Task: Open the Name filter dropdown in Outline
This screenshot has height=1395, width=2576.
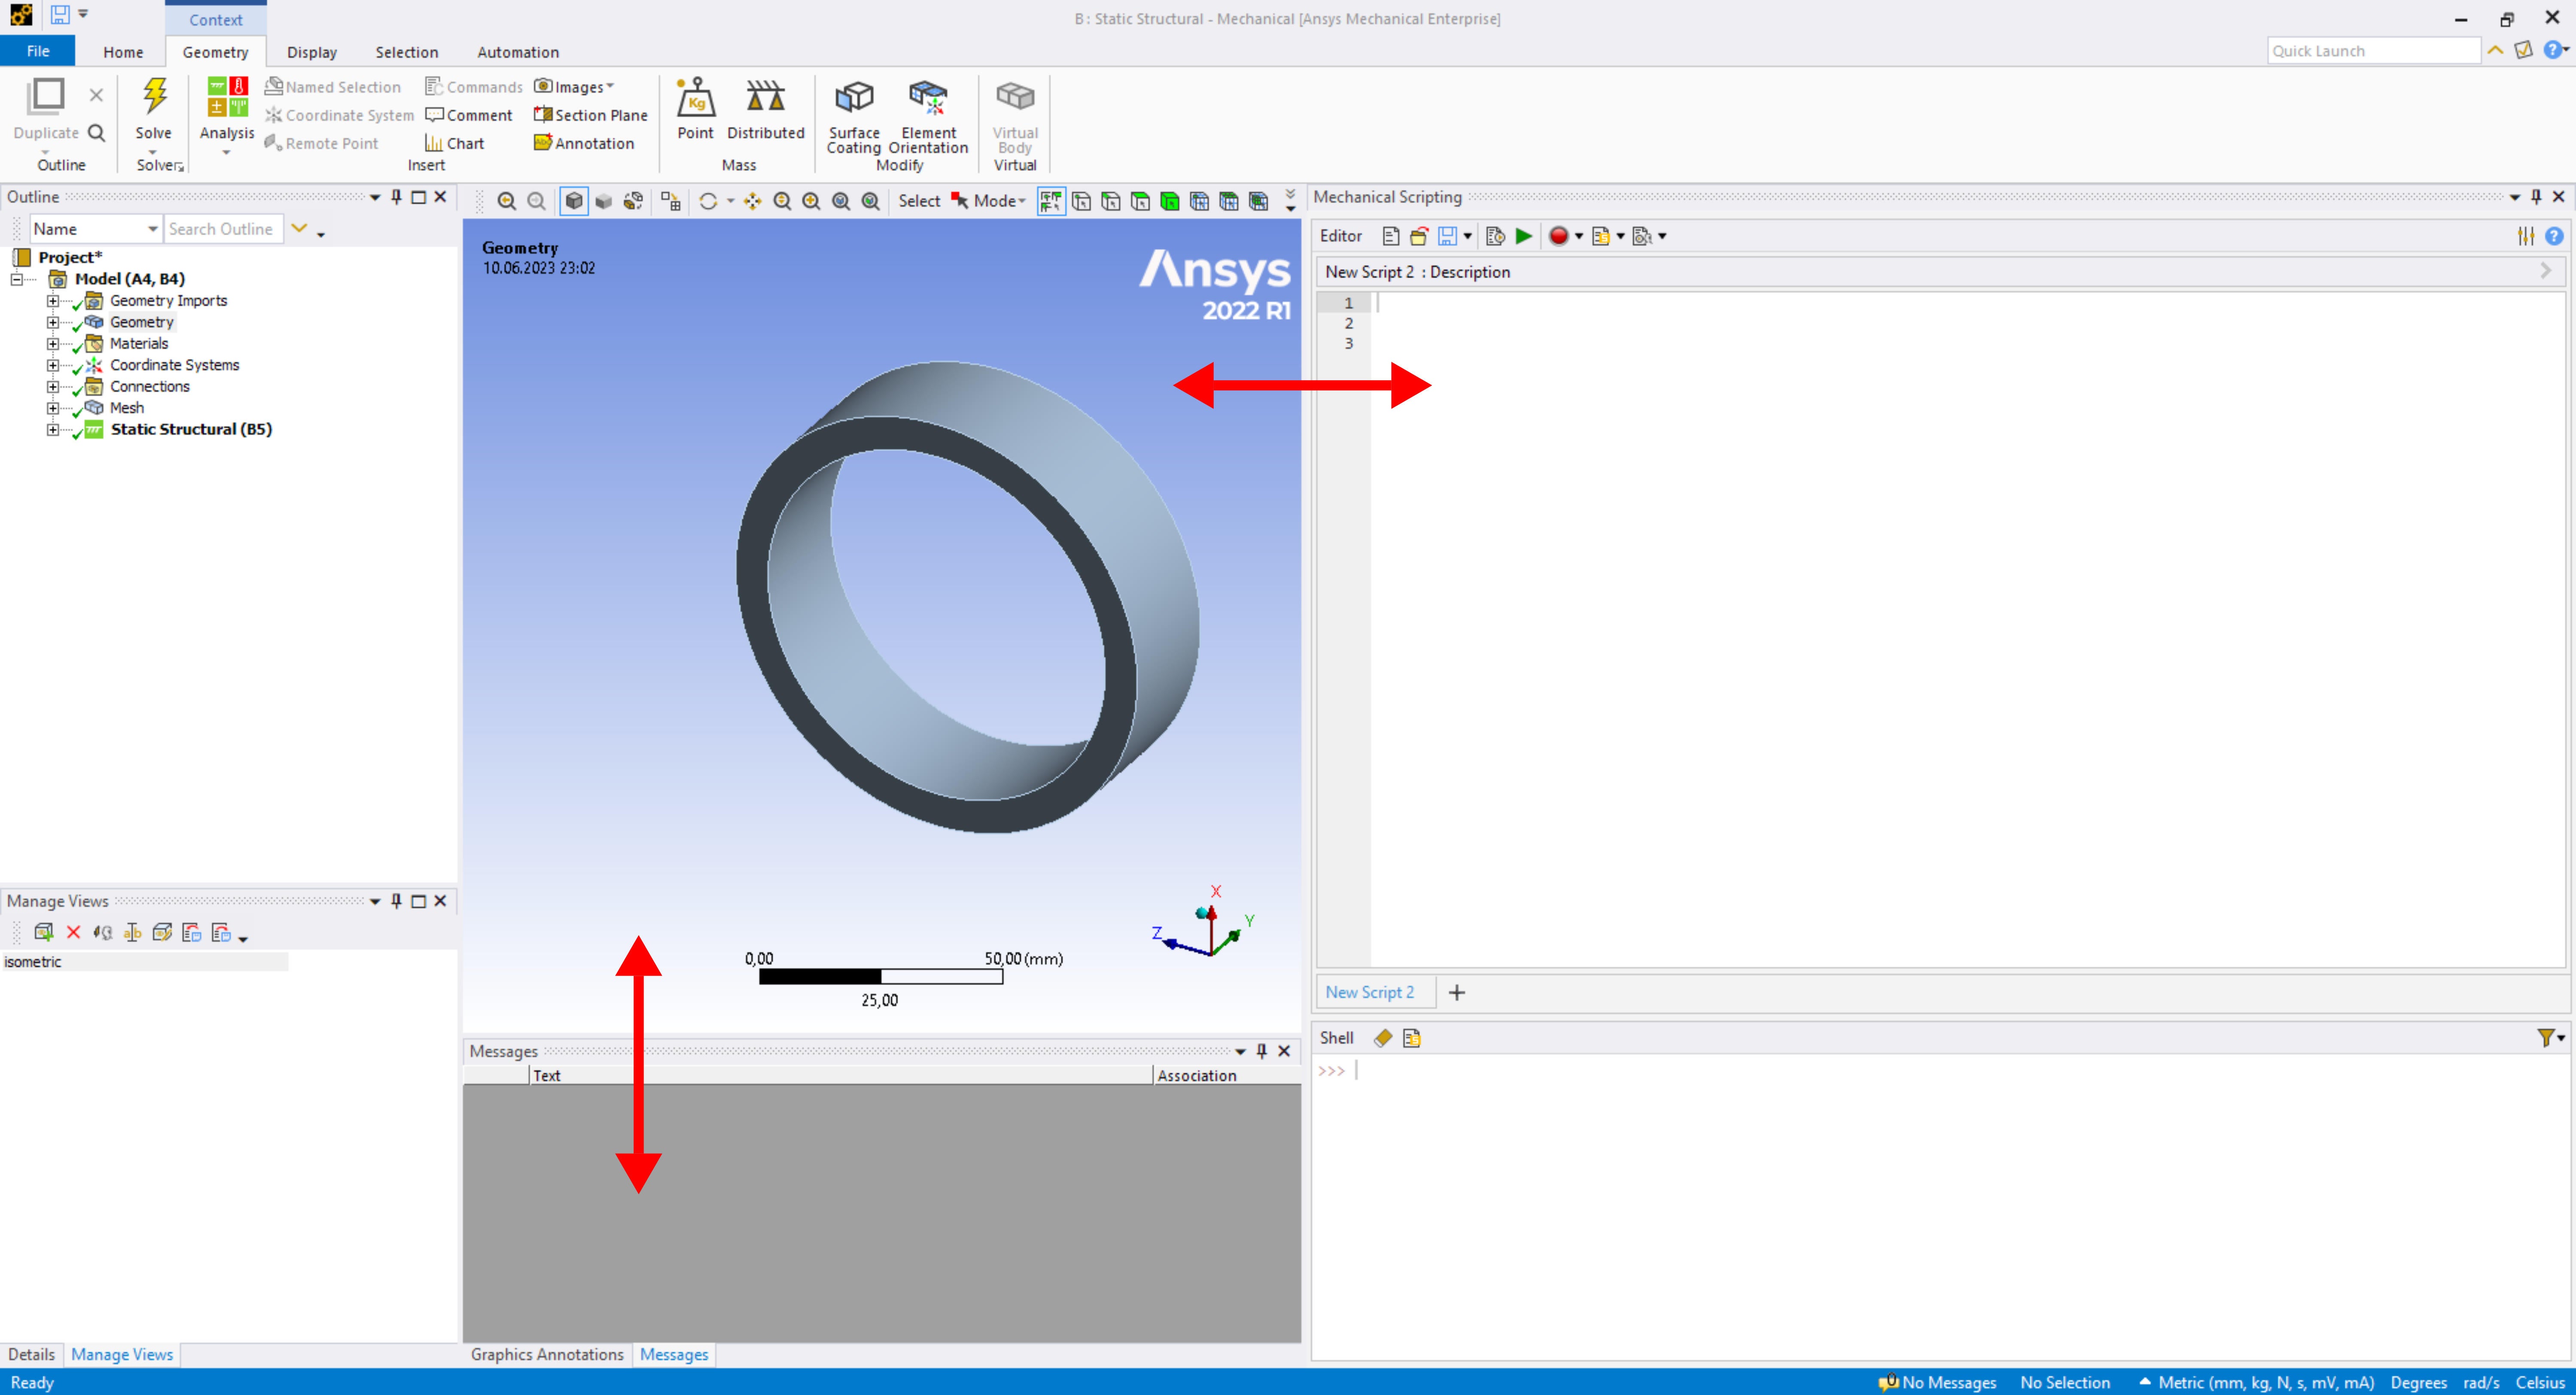Action: tap(152, 229)
